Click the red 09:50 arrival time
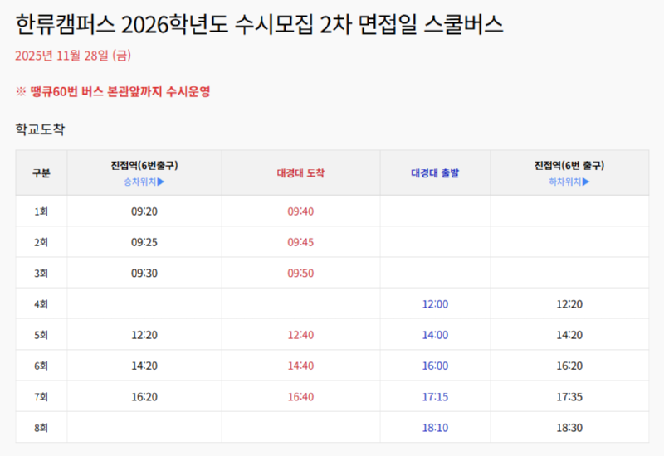Image resolution: width=664 pixels, height=456 pixels. coord(300,273)
